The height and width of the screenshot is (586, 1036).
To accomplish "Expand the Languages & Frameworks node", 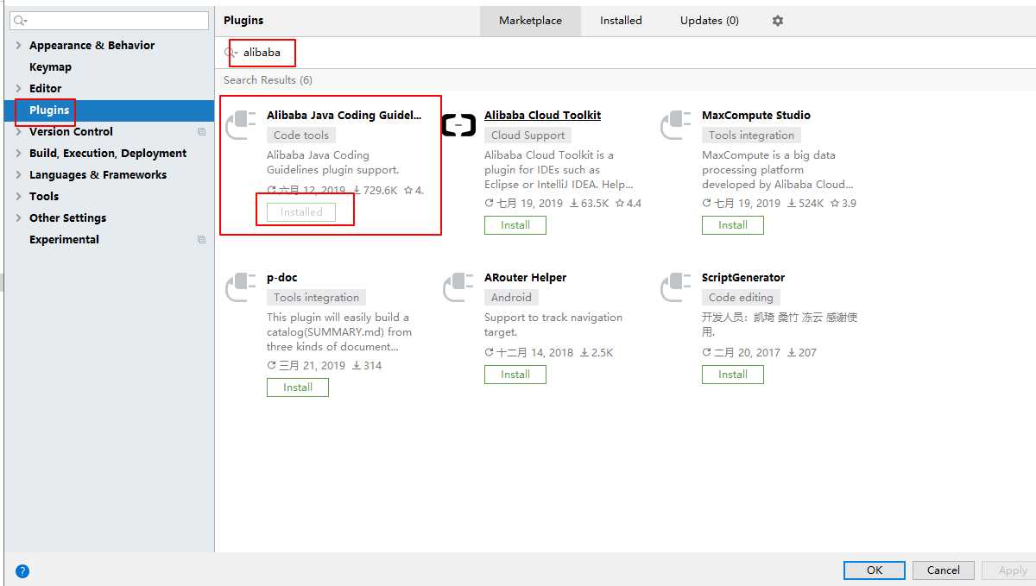I will pos(19,175).
